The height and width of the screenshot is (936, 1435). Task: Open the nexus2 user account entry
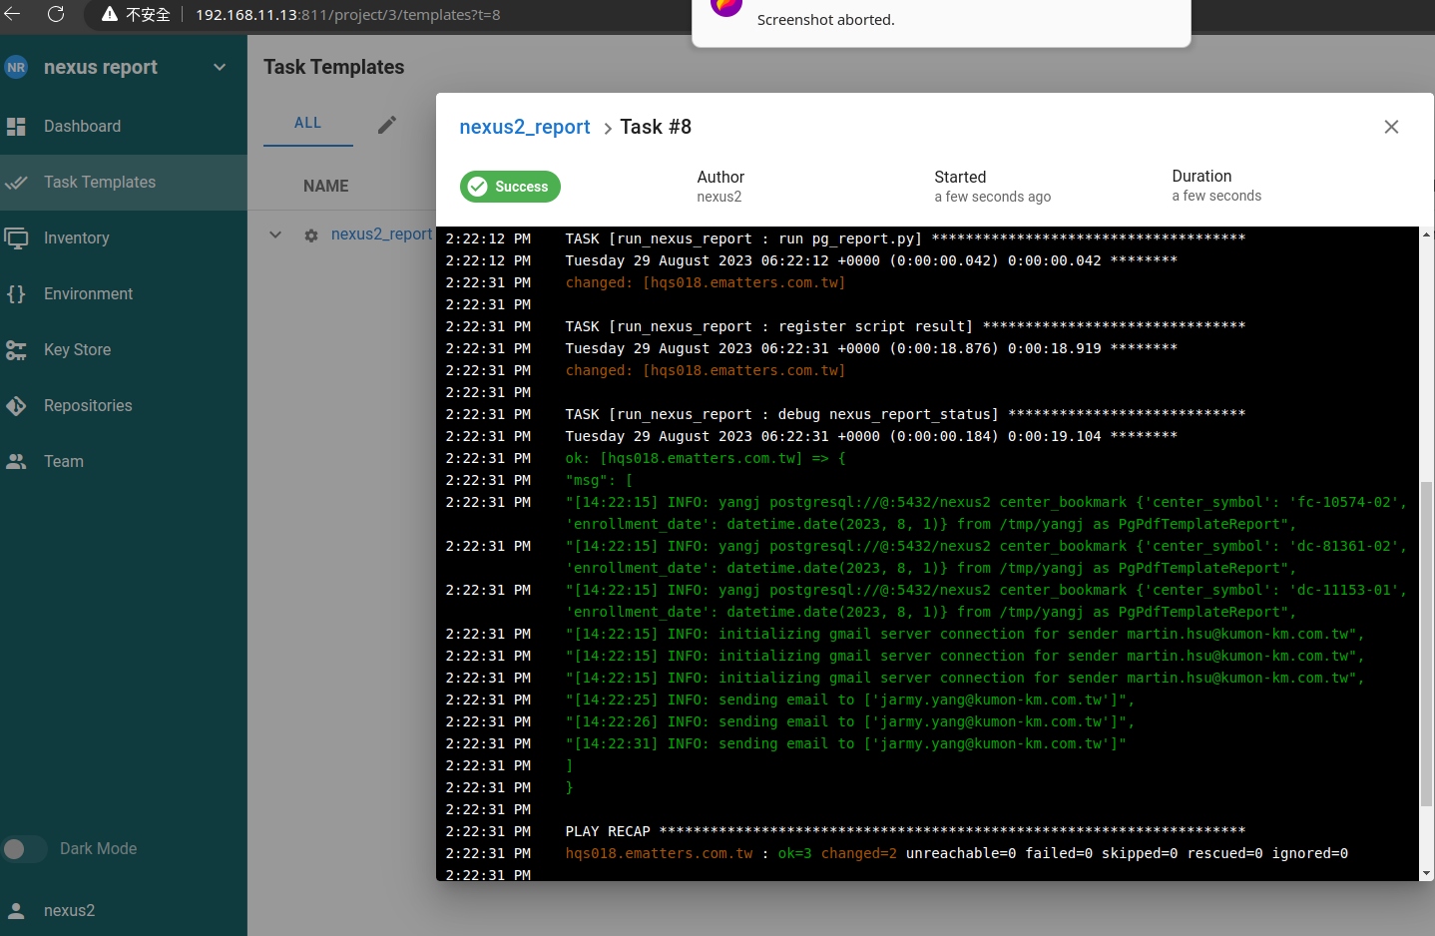(x=69, y=911)
